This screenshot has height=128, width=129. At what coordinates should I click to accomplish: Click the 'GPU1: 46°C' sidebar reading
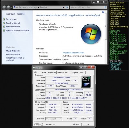[x=114, y=43]
